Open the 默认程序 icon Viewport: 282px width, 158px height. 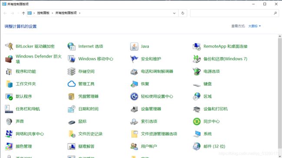(9, 97)
